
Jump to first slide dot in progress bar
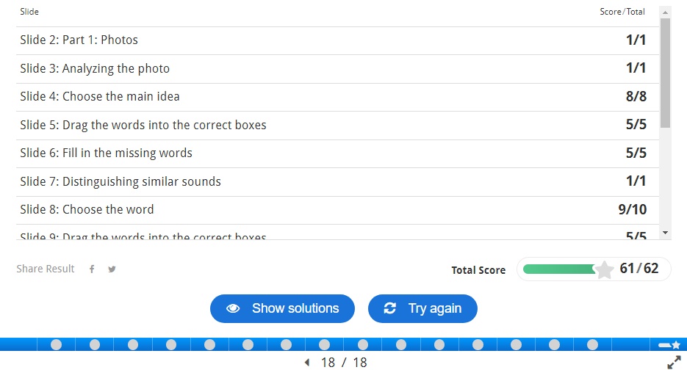pos(56,344)
